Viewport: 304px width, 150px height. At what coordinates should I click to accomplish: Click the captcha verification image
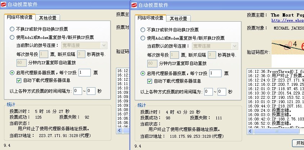click(287, 48)
